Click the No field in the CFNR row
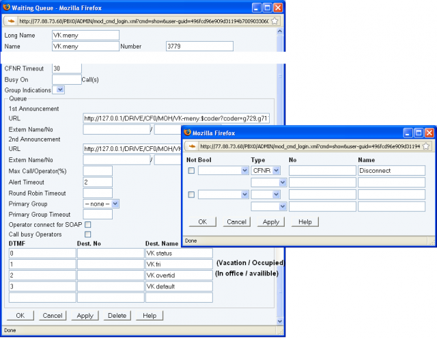 322,170
